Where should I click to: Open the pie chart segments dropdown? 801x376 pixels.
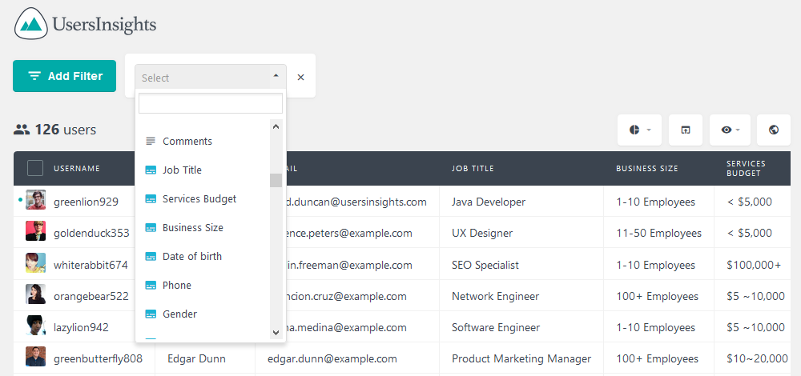[x=639, y=130]
